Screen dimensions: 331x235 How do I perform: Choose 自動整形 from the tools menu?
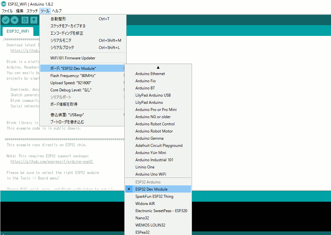pyautogui.click(x=83, y=19)
